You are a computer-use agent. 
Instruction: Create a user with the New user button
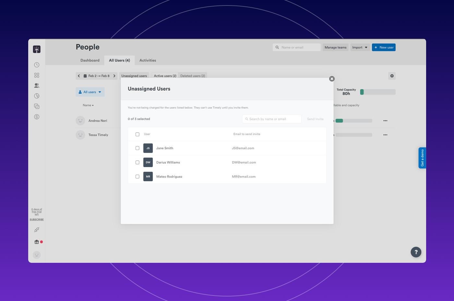tap(384, 47)
